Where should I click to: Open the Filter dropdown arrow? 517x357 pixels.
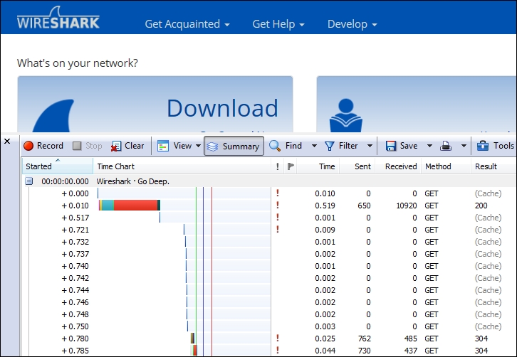coord(370,146)
